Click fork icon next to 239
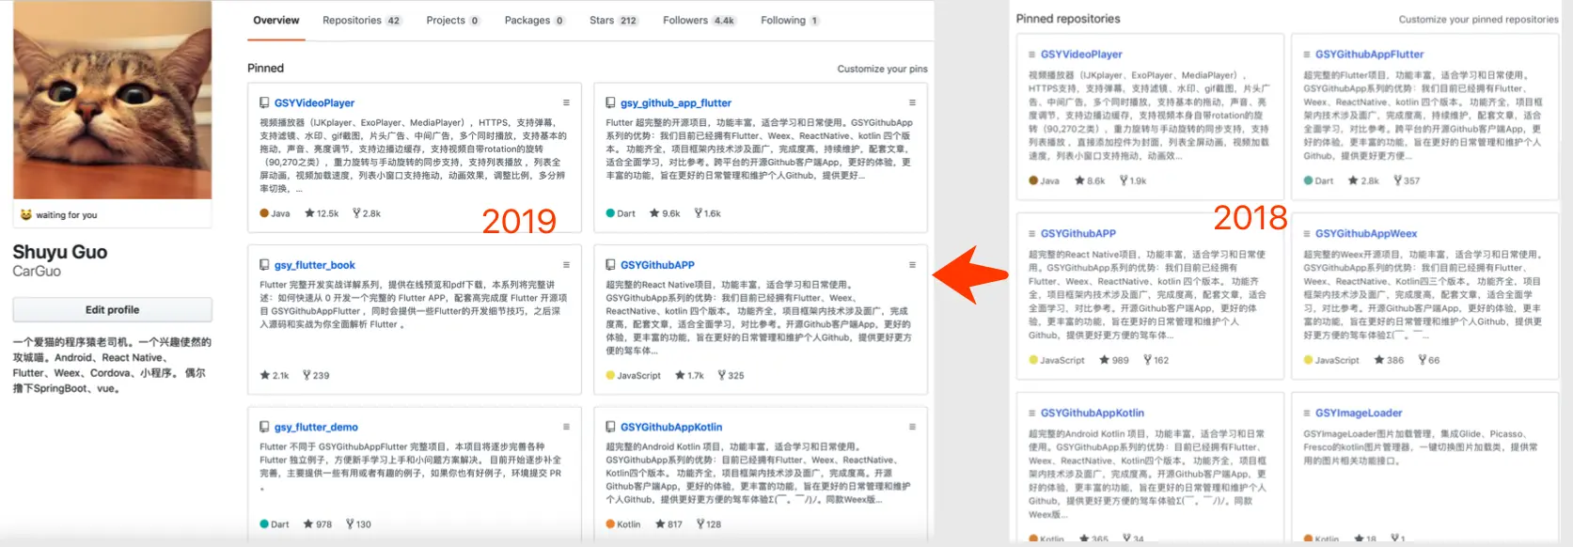Viewport: 1573px width, 547px height. click(x=307, y=375)
